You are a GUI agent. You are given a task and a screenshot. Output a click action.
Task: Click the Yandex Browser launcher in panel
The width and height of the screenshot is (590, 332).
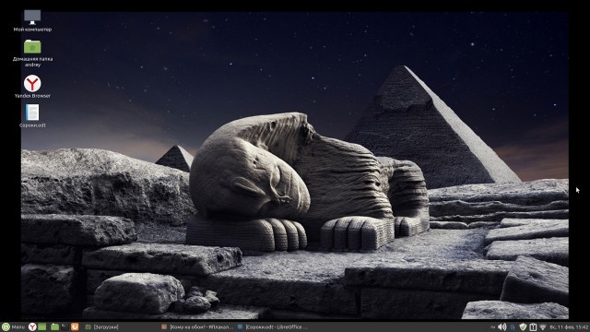[32, 326]
